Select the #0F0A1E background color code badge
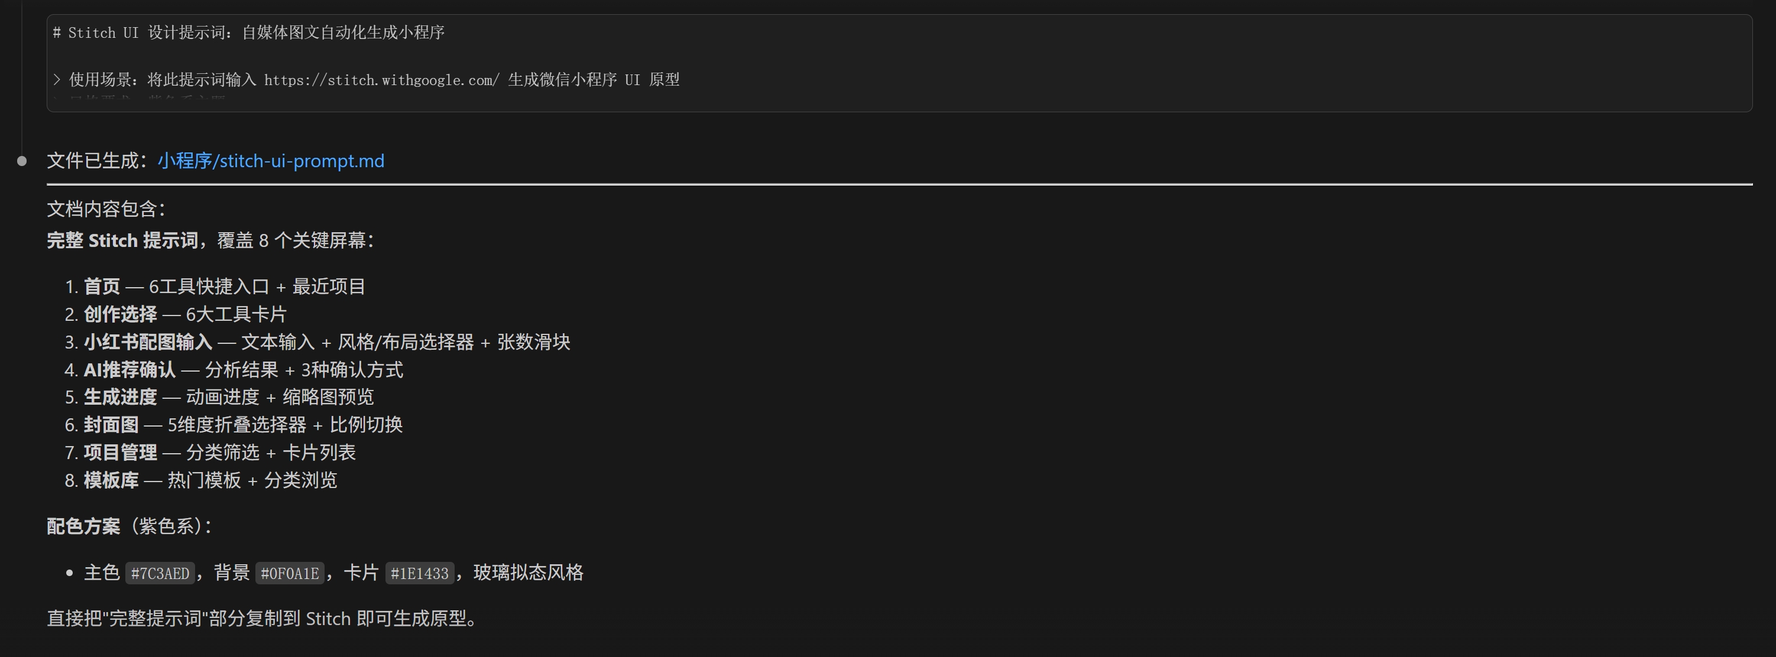1776x657 pixels. 290,573
